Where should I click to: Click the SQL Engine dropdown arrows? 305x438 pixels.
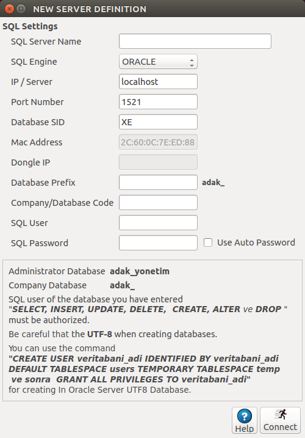(192, 62)
